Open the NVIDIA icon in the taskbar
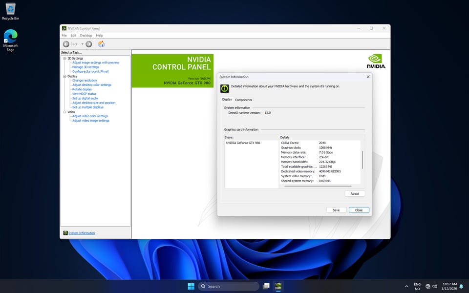The image size is (469, 293). click(x=278, y=286)
